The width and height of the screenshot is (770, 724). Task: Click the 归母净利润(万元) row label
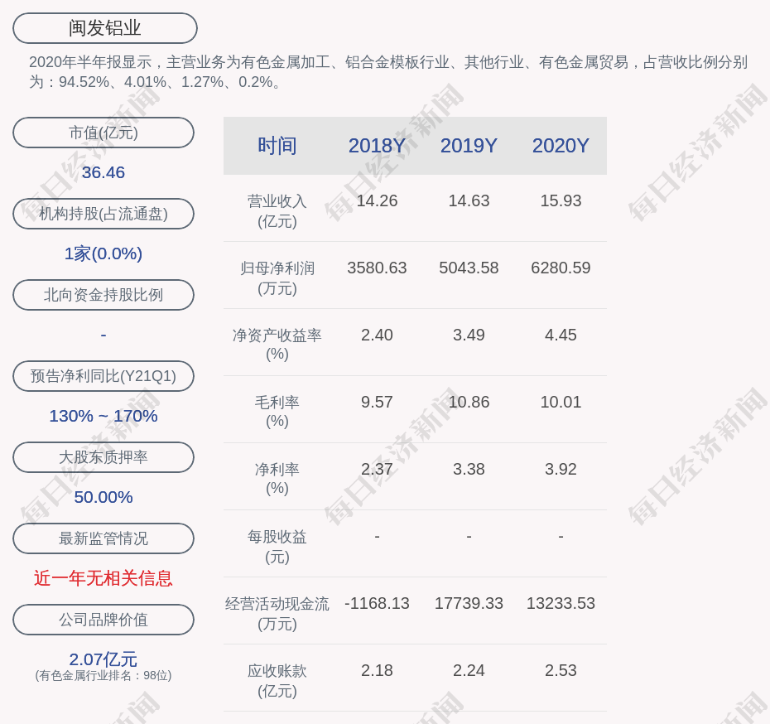coord(277,278)
